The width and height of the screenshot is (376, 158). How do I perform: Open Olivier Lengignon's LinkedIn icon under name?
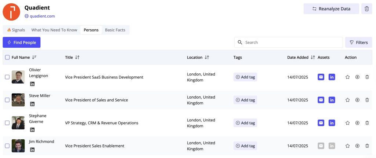(x=32, y=84)
